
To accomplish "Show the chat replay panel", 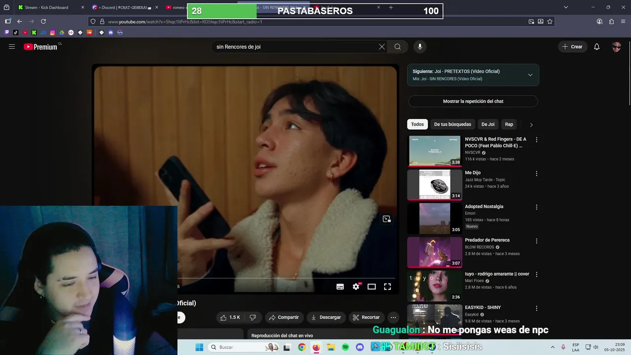I will (473, 101).
